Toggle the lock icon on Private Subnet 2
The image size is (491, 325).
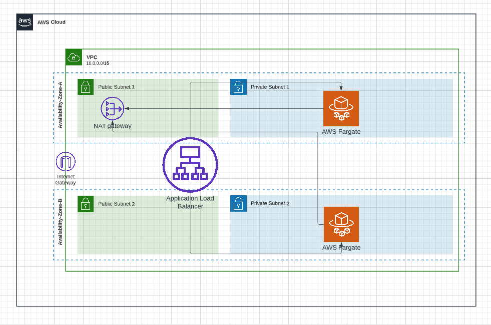(238, 203)
